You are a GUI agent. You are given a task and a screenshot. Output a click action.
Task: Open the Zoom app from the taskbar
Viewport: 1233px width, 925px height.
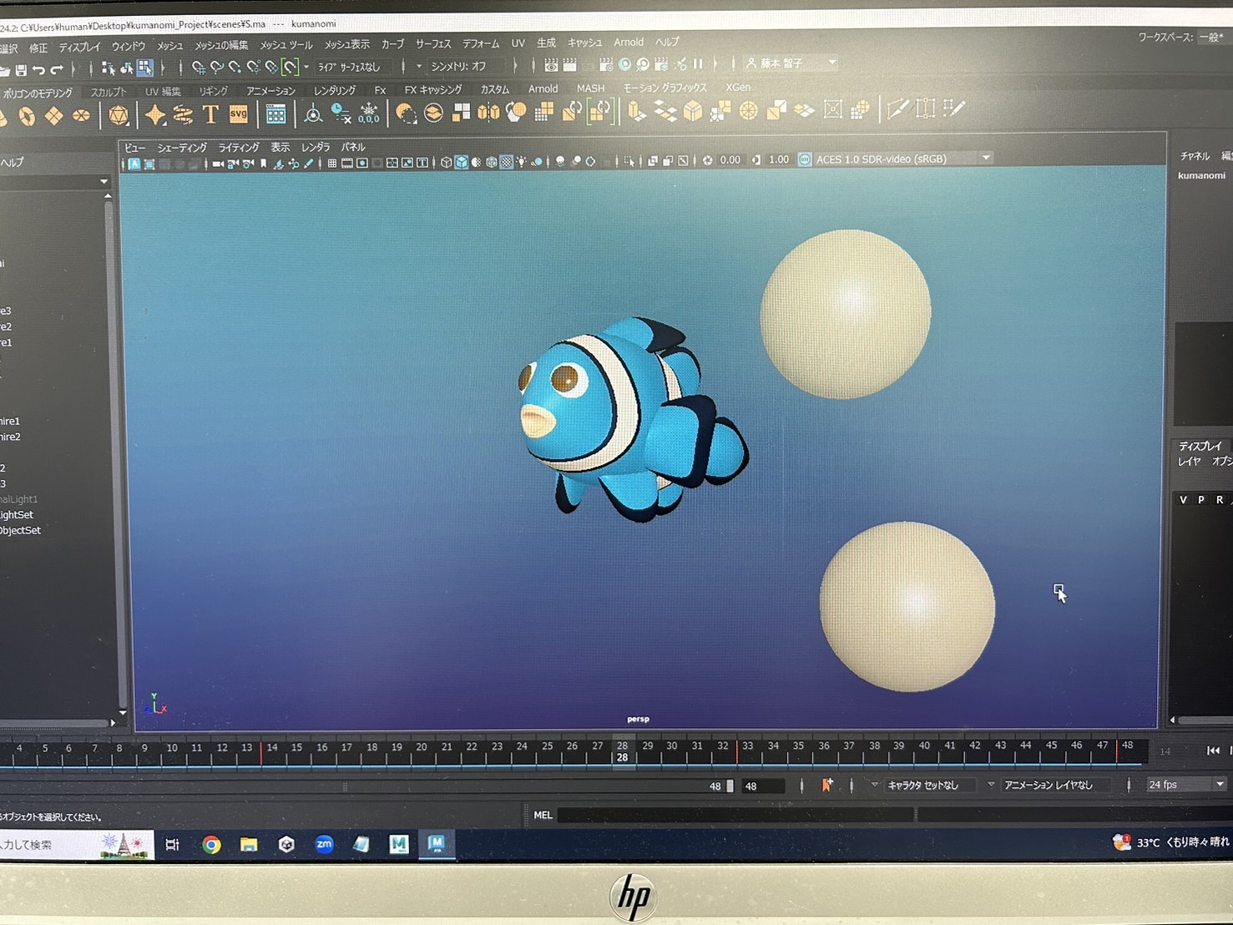click(x=324, y=844)
